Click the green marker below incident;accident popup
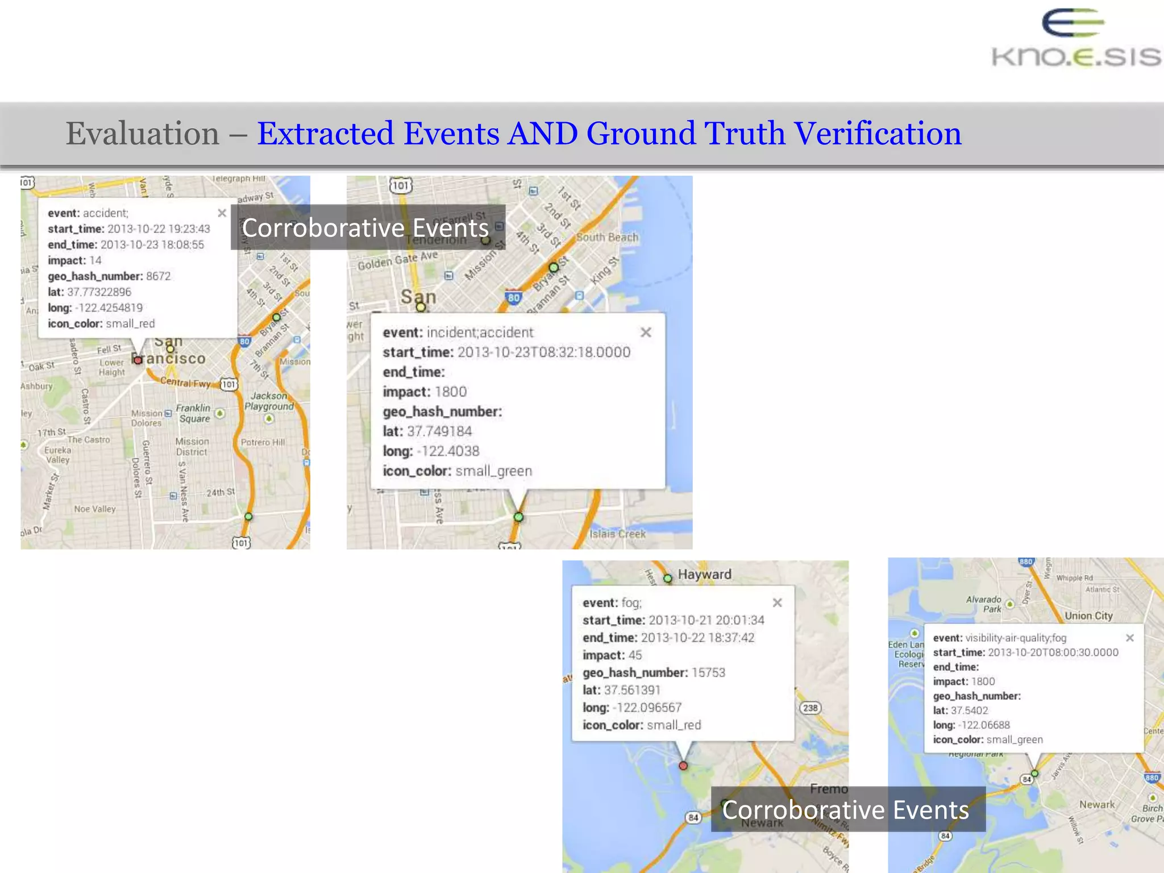 pos(518,517)
